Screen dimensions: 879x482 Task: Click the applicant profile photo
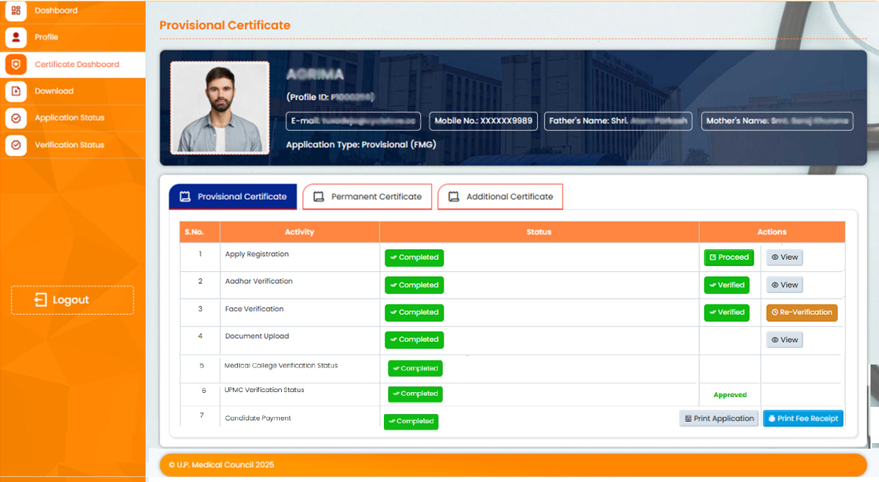click(220, 108)
